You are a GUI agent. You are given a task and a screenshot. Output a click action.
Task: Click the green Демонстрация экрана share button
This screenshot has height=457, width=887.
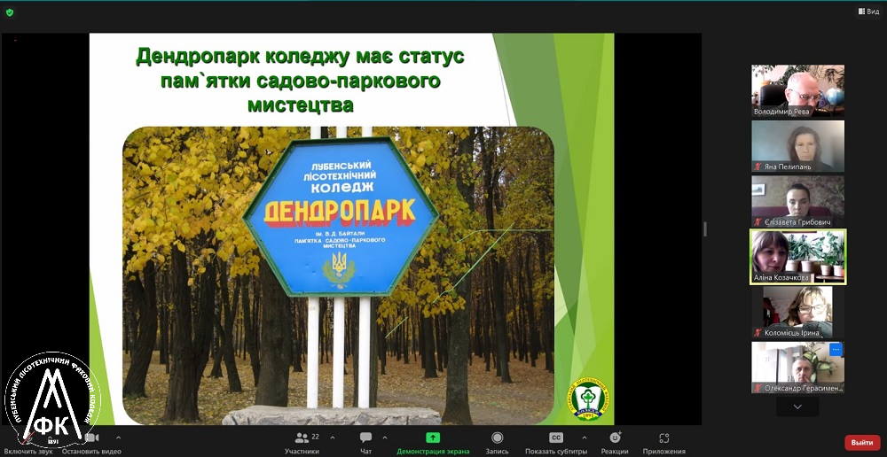[x=433, y=444]
